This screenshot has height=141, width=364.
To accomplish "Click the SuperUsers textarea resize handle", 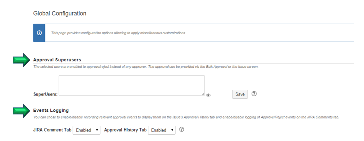I will (x=203, y=94).
